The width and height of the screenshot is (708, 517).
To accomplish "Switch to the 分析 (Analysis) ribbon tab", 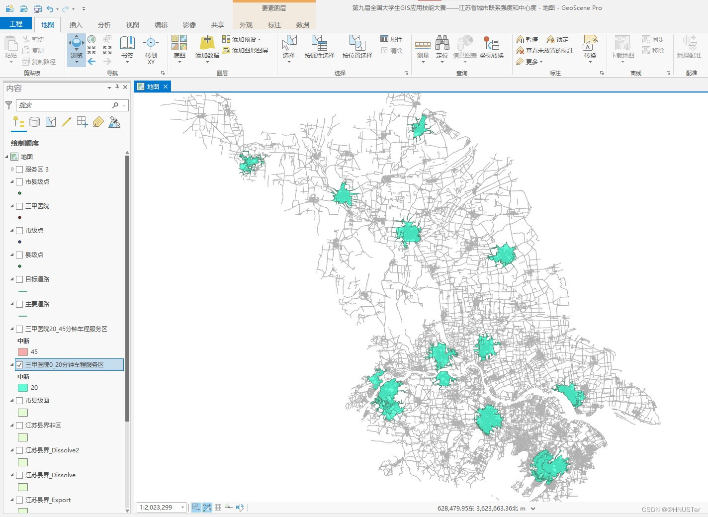I will tap(104, 25).
